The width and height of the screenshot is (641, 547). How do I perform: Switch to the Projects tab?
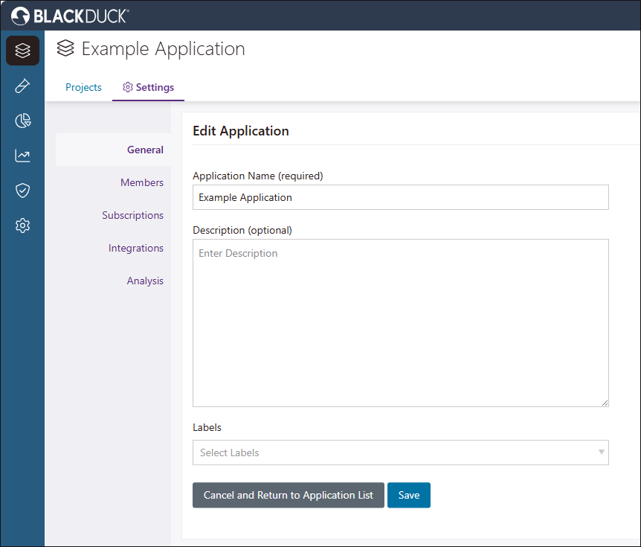point(83,87)
